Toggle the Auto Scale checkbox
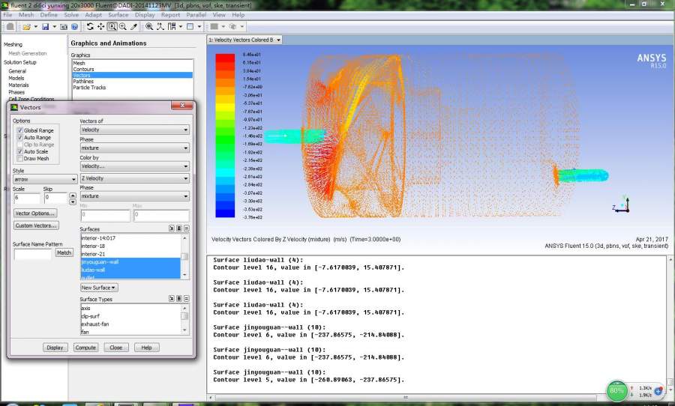 [x=19, y=151]
